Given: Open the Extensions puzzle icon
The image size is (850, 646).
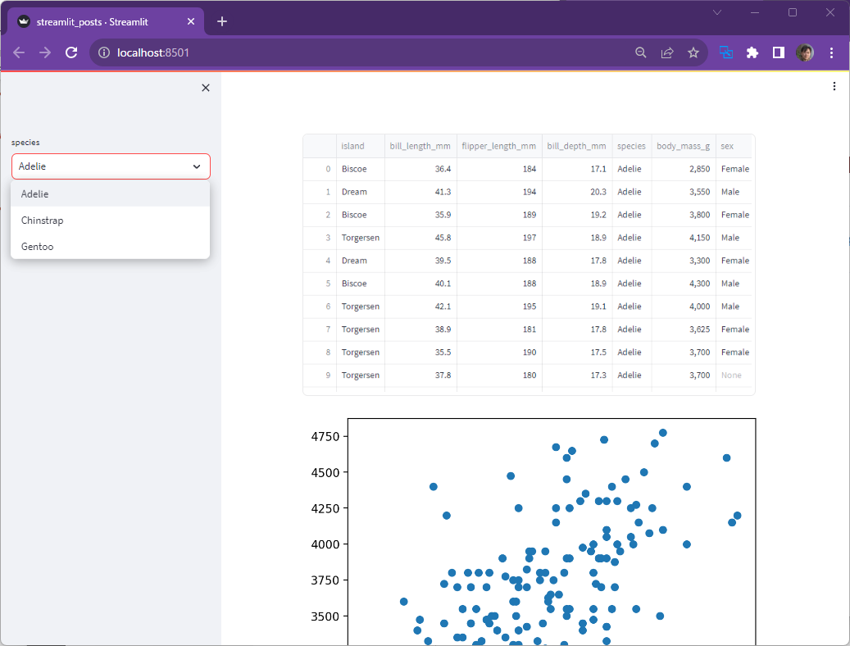Looking at the screenshot, I should pyautogui.click(x=752, y=52).
